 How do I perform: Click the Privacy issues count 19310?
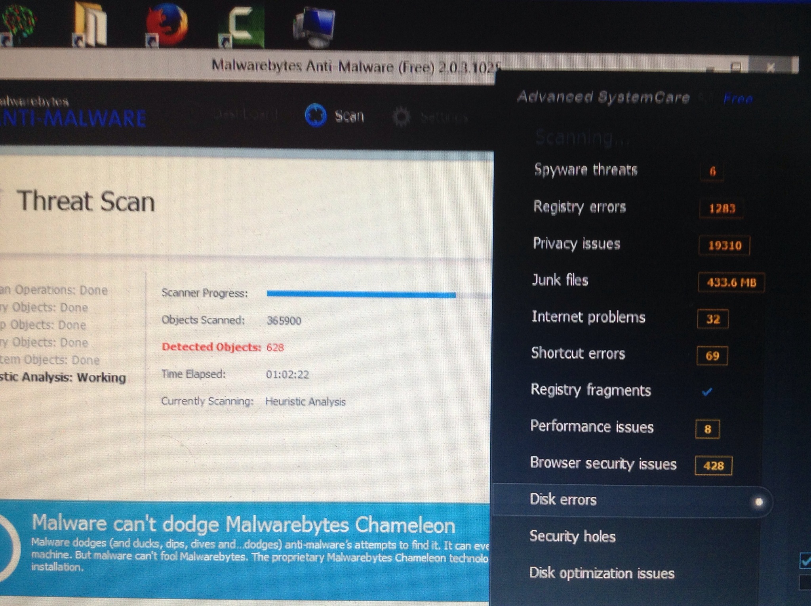tap(724, 245)
